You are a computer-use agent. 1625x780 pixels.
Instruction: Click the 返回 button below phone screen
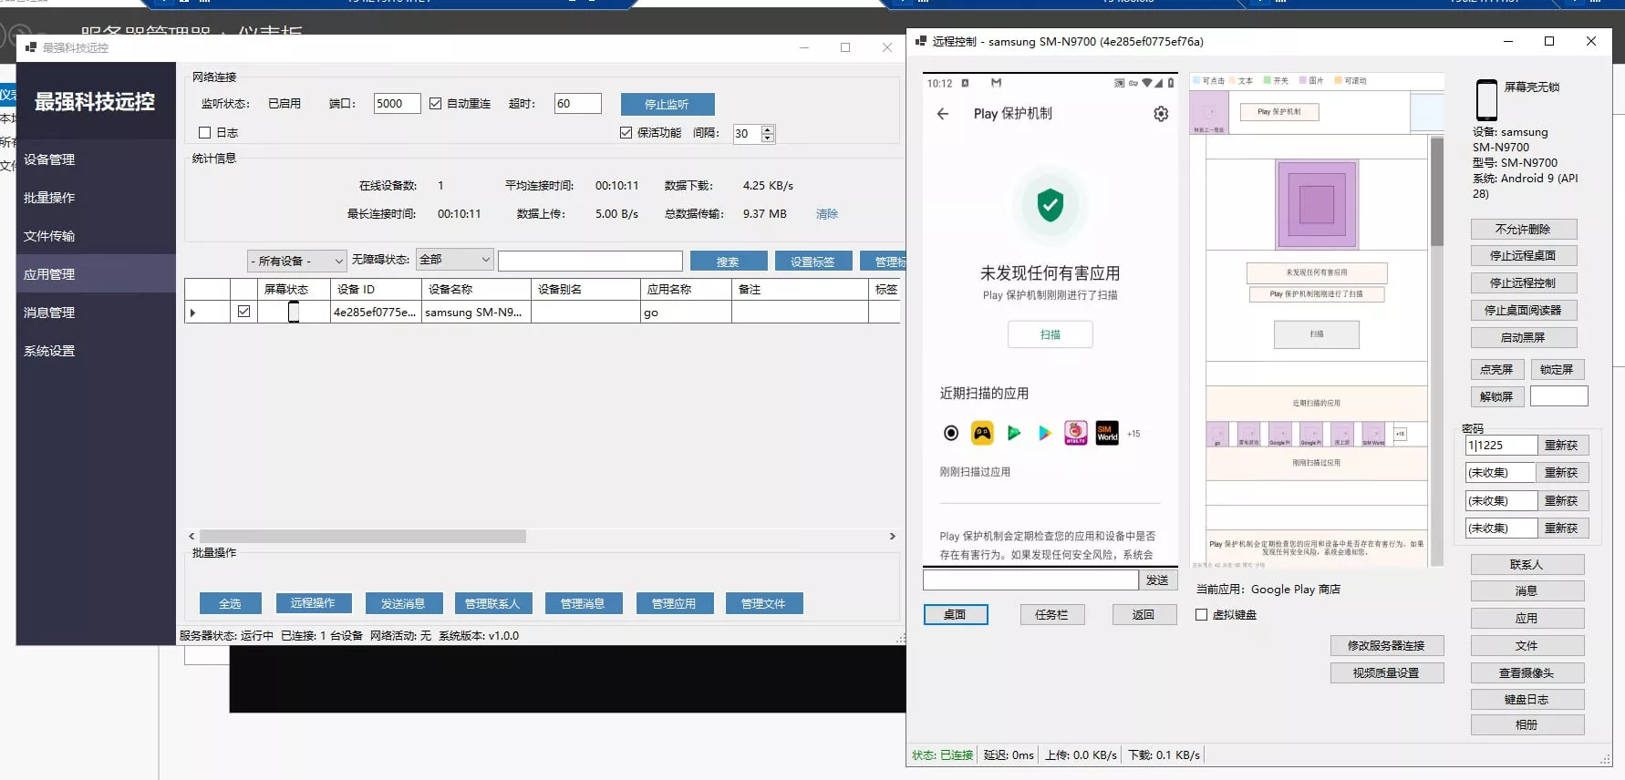[x=1144, y=614]
